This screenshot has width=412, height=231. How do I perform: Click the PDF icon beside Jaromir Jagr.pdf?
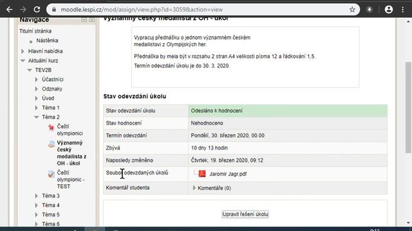coord(202,174)
